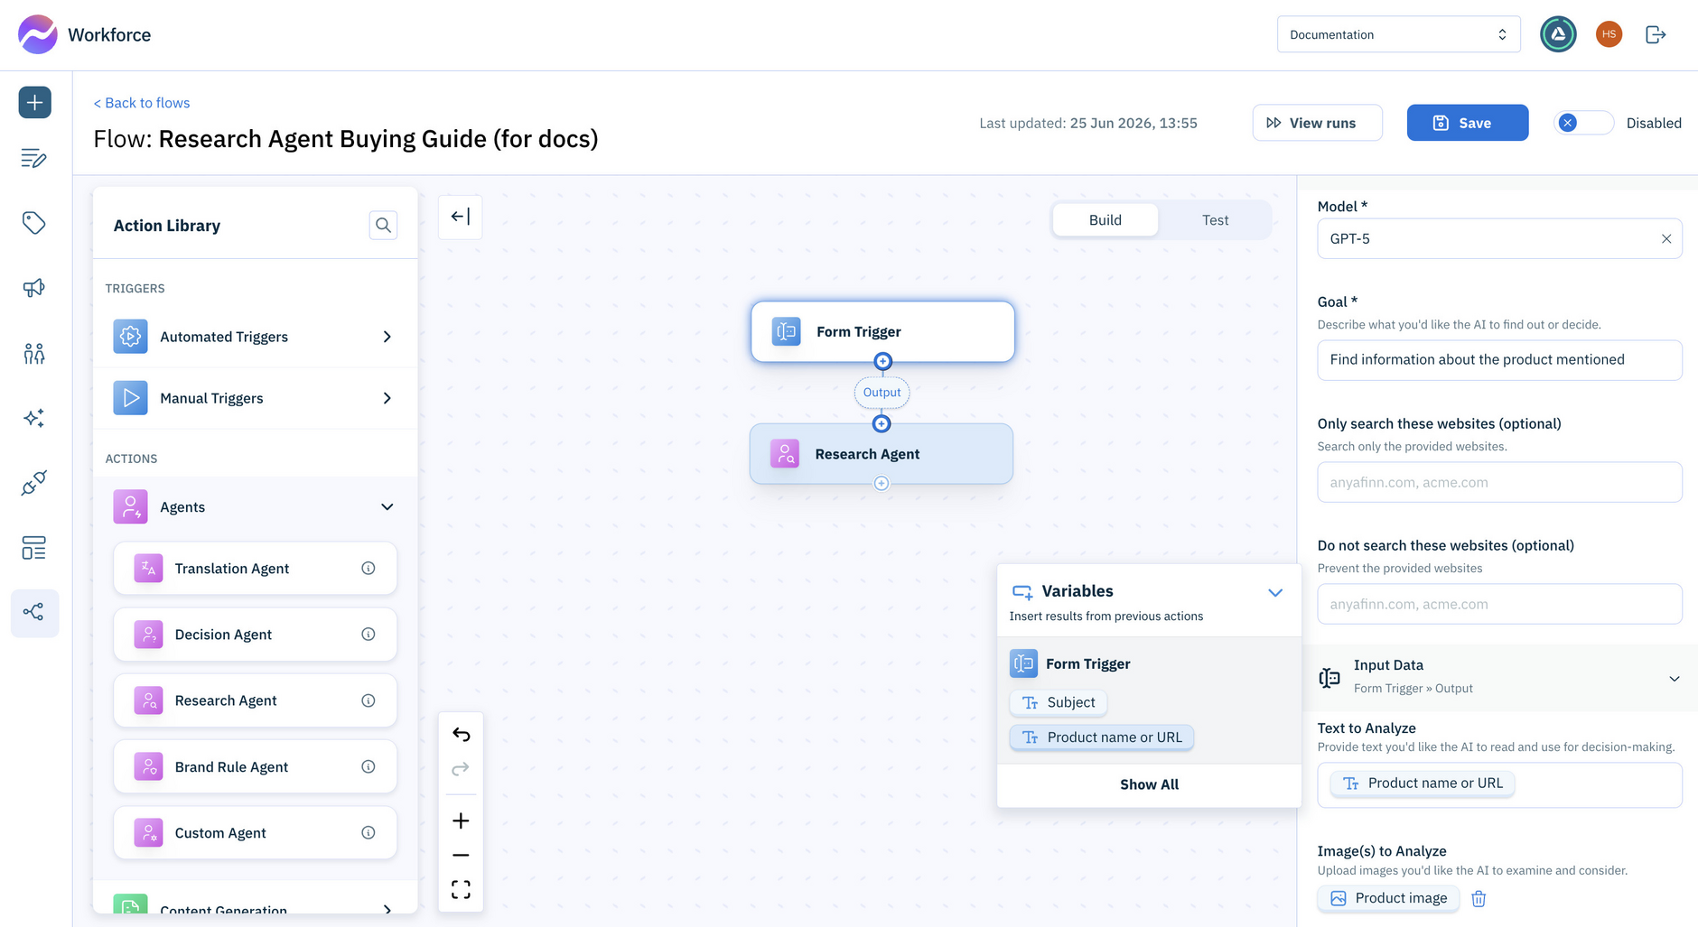This screenshot has height=927, width=1698.
Task: Show info for Decision Agent
Action: (x=369, y=635)
